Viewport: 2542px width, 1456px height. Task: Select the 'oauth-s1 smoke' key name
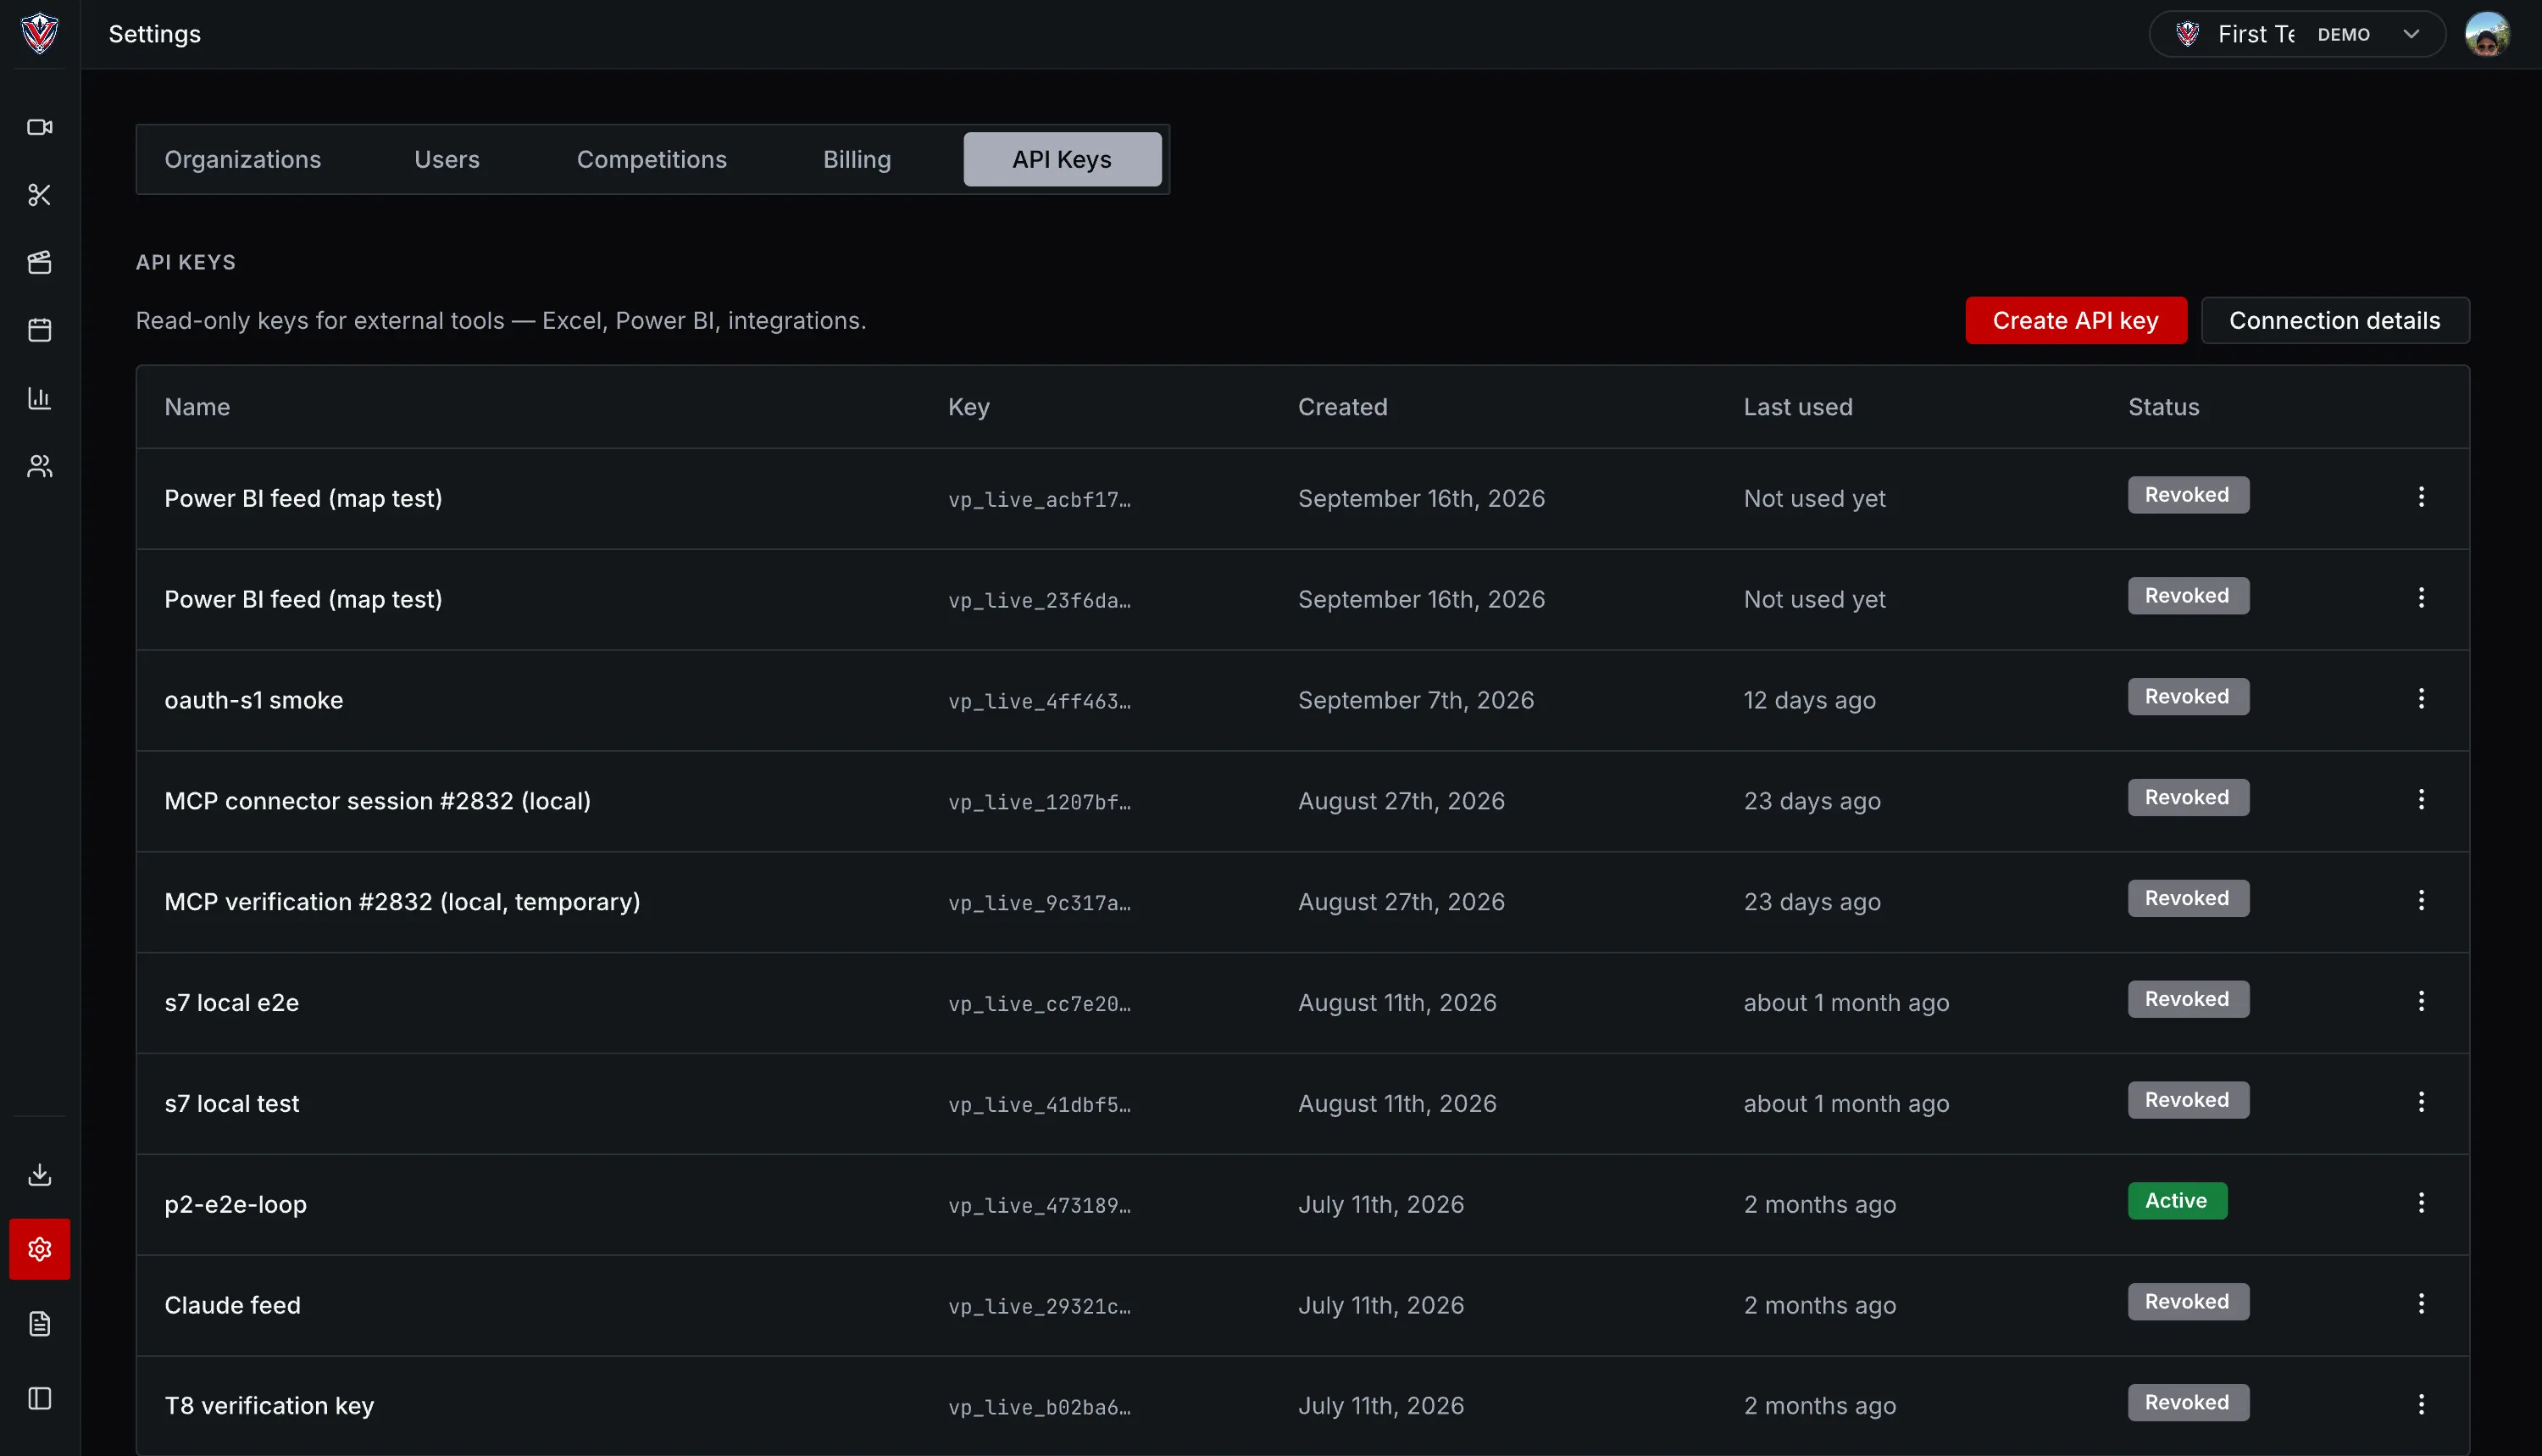pos(254,700)
